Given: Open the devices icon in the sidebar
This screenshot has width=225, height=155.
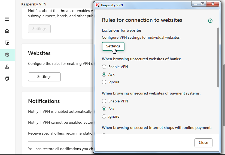Looking at the screenshot, I should click(7, 43).
